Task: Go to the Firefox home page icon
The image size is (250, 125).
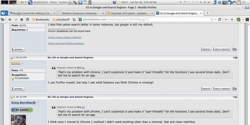Action: click(x=22, y=20)
